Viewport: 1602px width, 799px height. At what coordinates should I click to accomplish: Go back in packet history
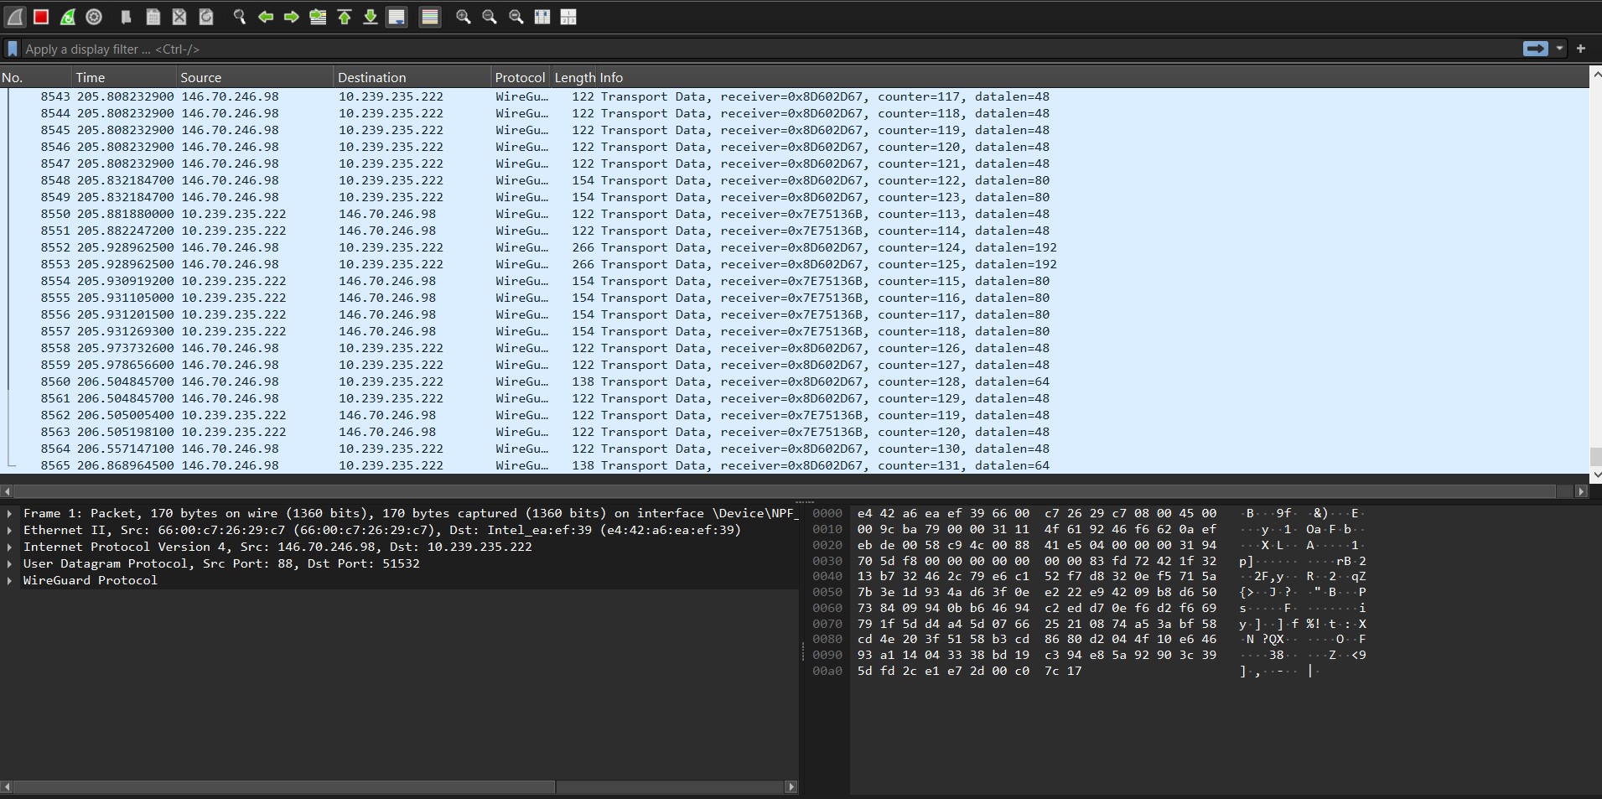(266, 17)
